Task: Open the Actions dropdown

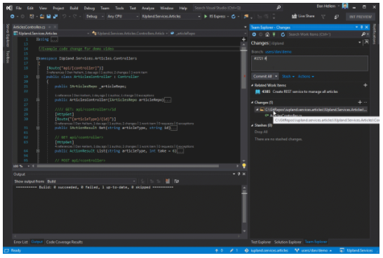Action: 306,77
